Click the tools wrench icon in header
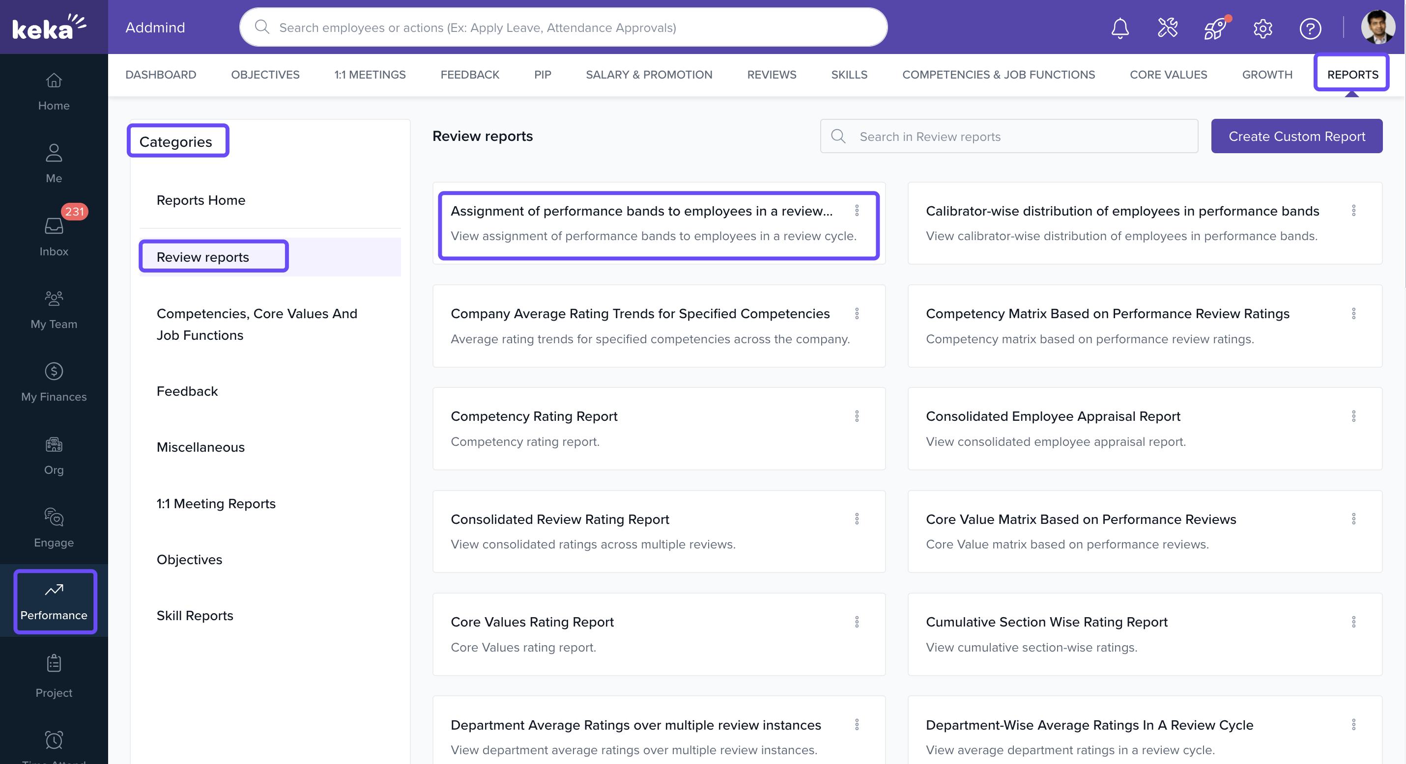Screen dimensions: 1406x764 point(1168,28)
